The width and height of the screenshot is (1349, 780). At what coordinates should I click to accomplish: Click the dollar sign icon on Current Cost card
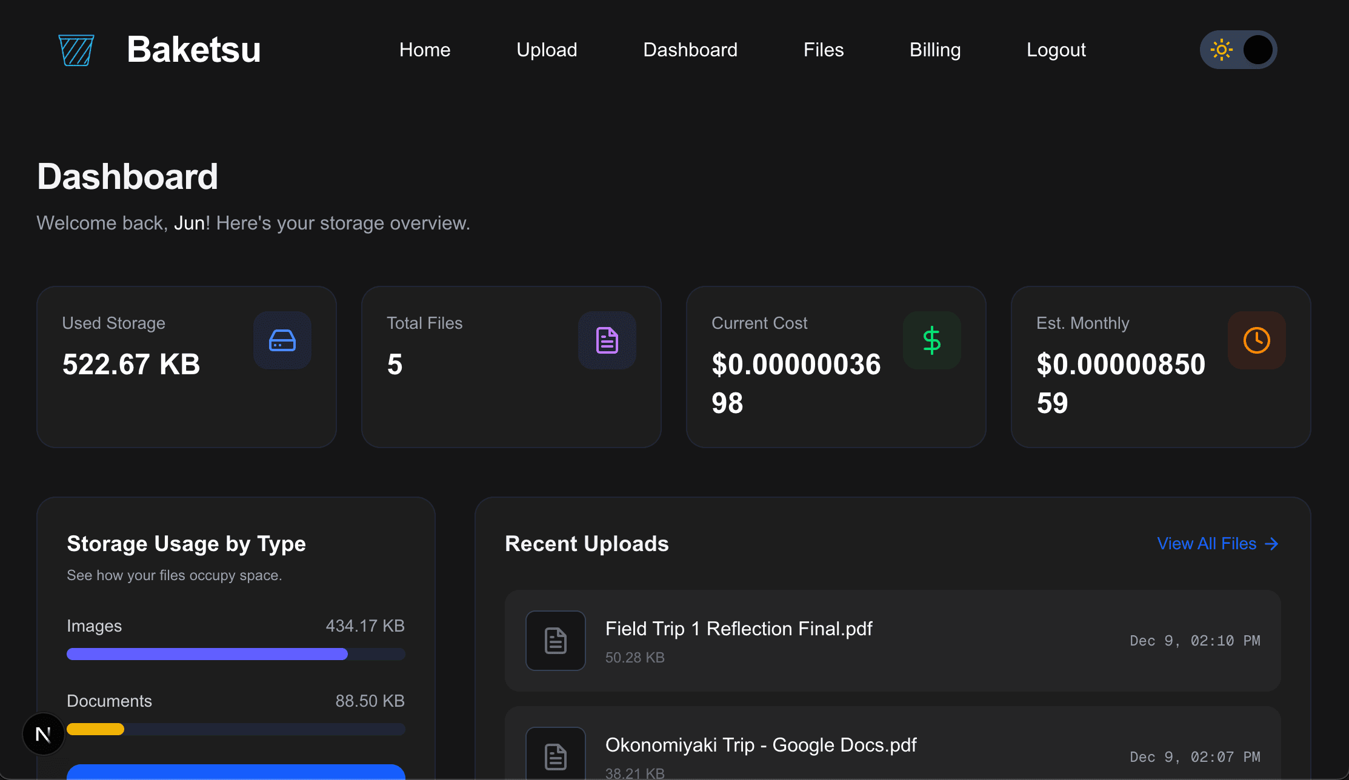[x=931, y=340]
